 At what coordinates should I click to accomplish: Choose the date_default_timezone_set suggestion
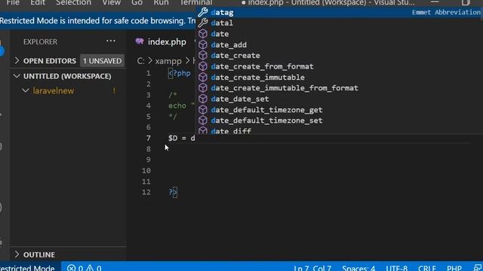coord(339,120)
